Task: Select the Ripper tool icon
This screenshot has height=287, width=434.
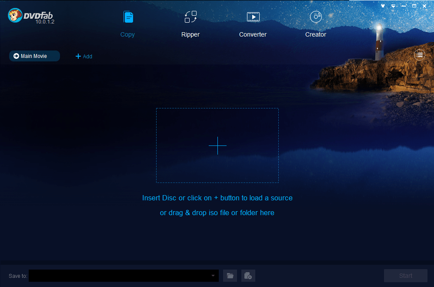Action: pyautogui.click(x=190, y=17)
